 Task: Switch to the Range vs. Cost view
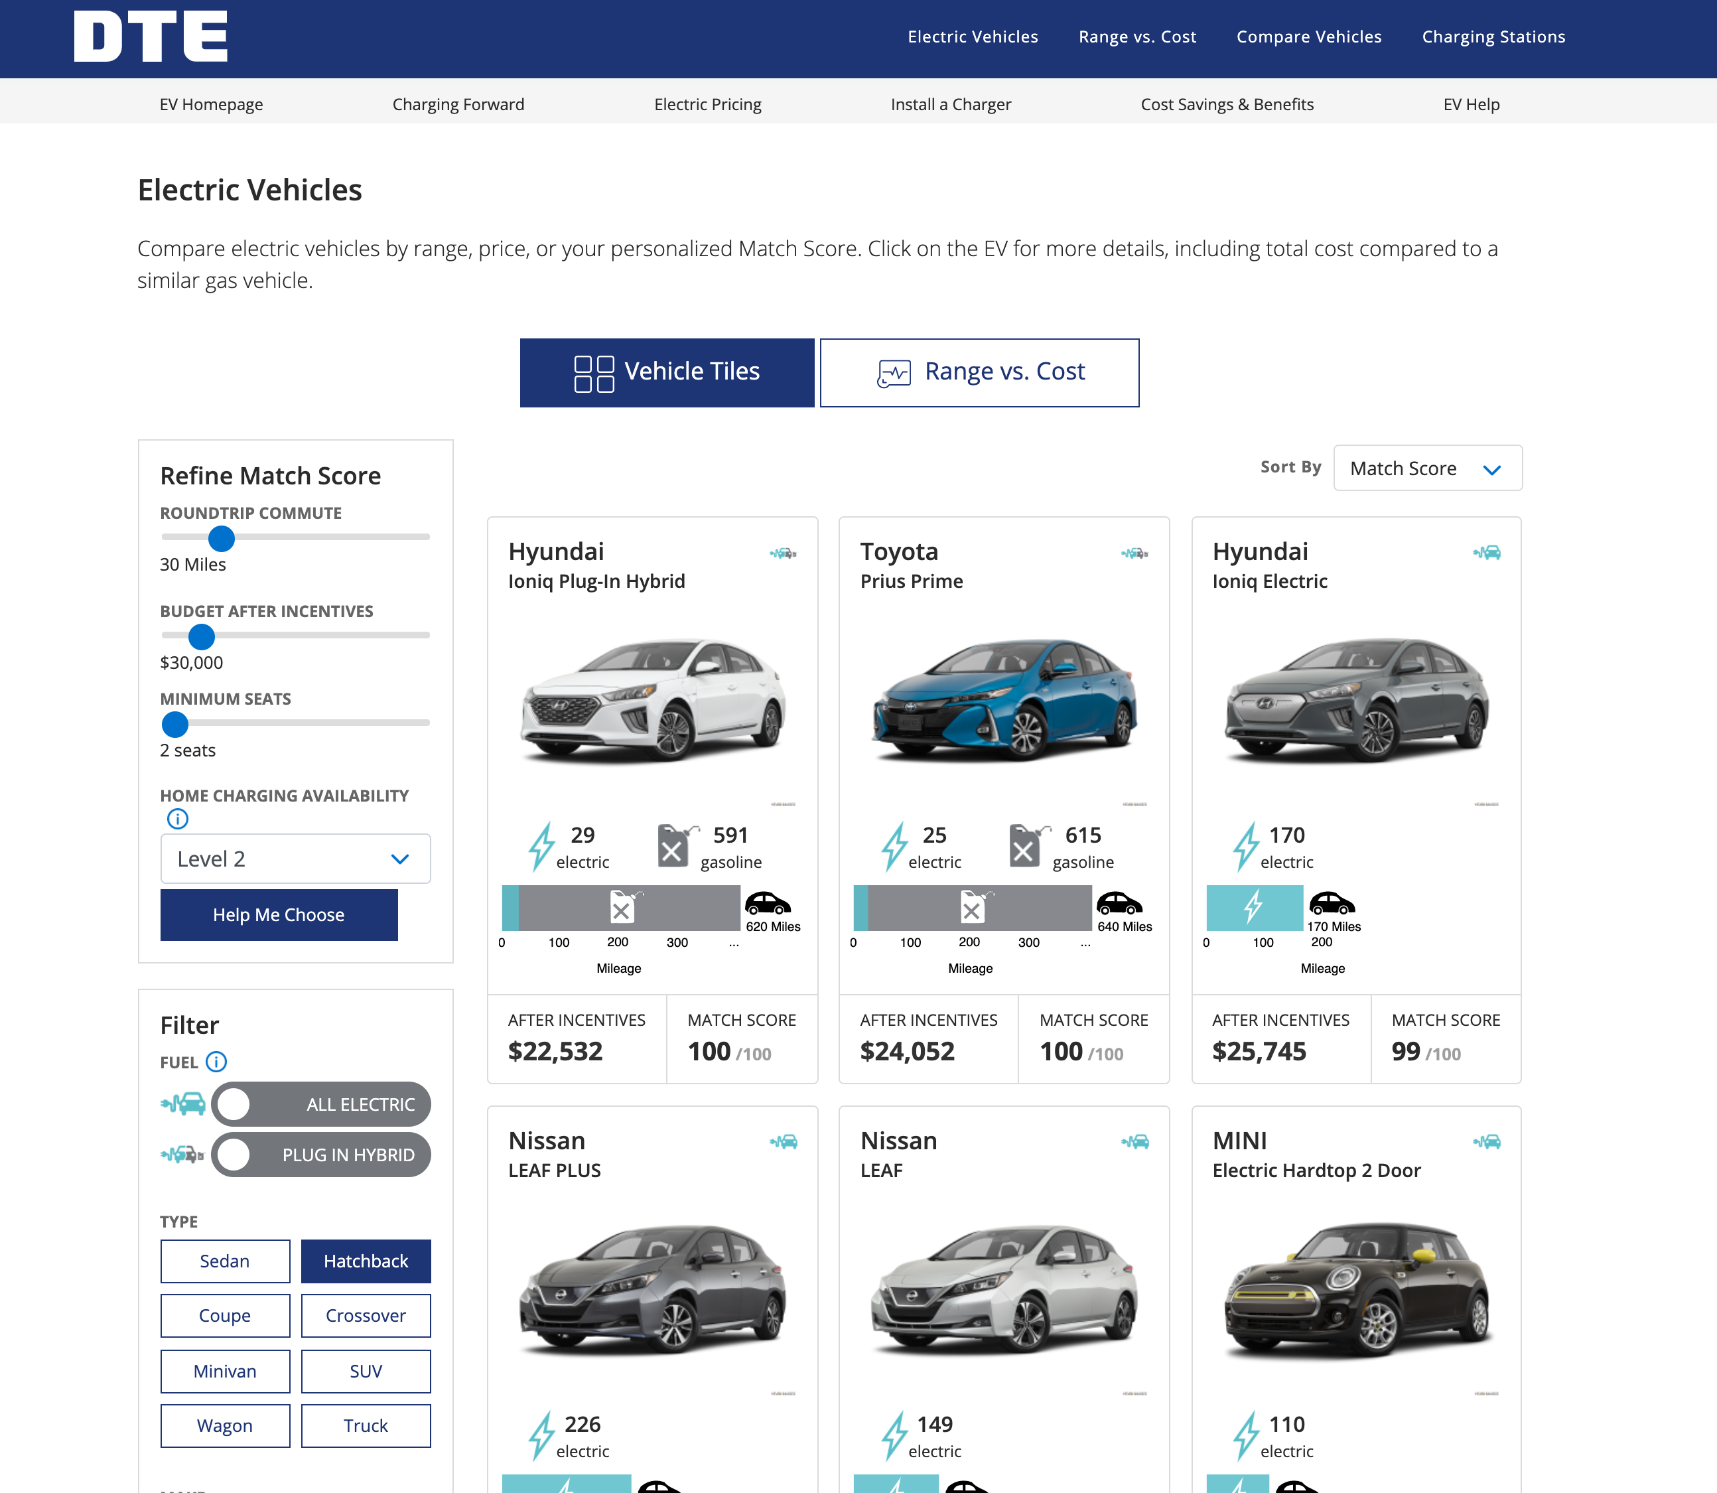pyautogui.click(x=979, y=372)
